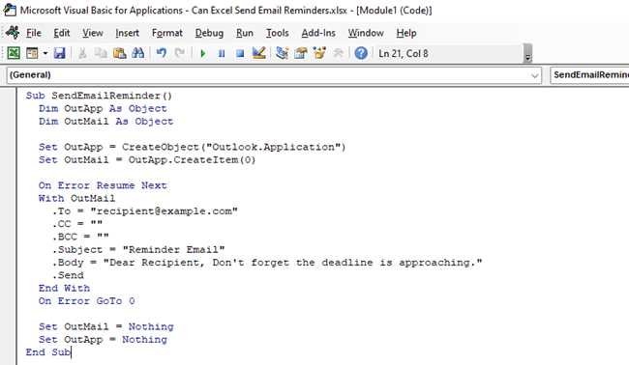This screenshot has width=629, height=365.
Task: Open the Help menu
Action: (x=406, y=33)
